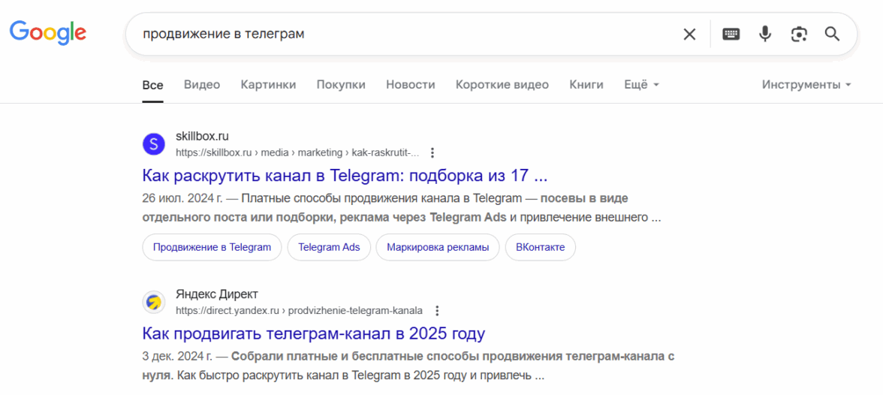
Task: Click the Skillbox site favicon
Action: (153, 144)
